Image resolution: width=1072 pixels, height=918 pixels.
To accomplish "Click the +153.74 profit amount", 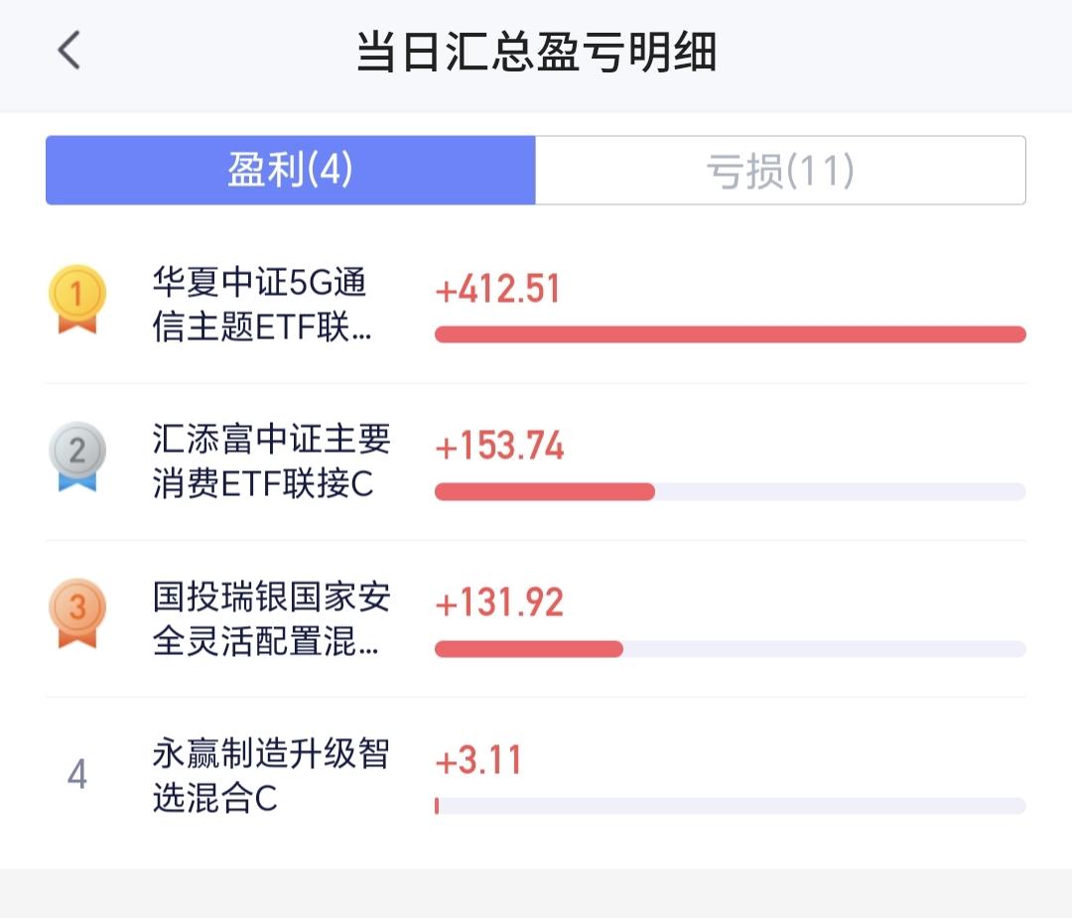I will 499,447.
